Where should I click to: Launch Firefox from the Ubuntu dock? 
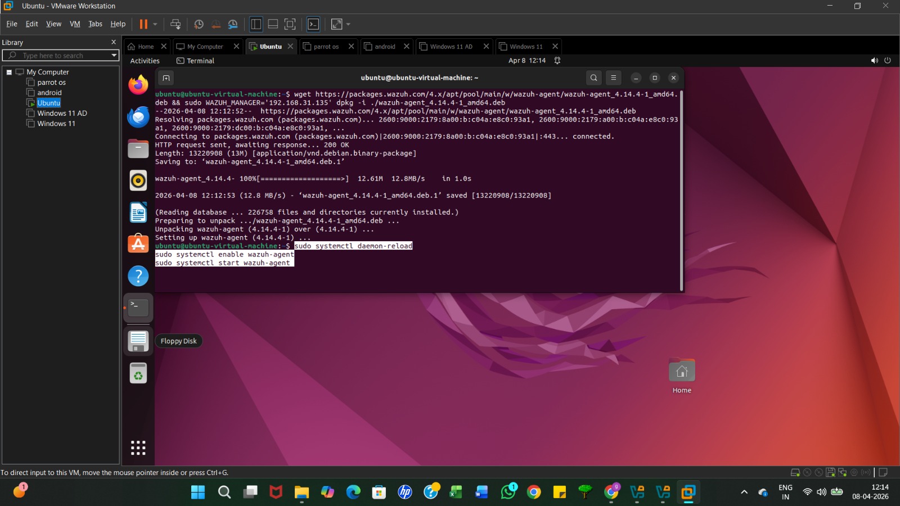138,85
